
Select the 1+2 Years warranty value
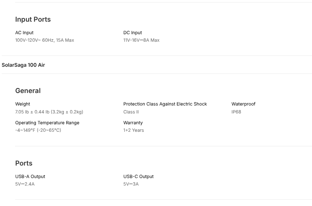(133, 130)
